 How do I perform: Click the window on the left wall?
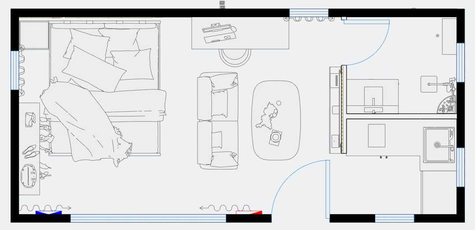15,70
